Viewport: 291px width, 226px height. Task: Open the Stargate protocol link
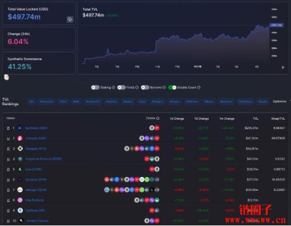[36, 149]
